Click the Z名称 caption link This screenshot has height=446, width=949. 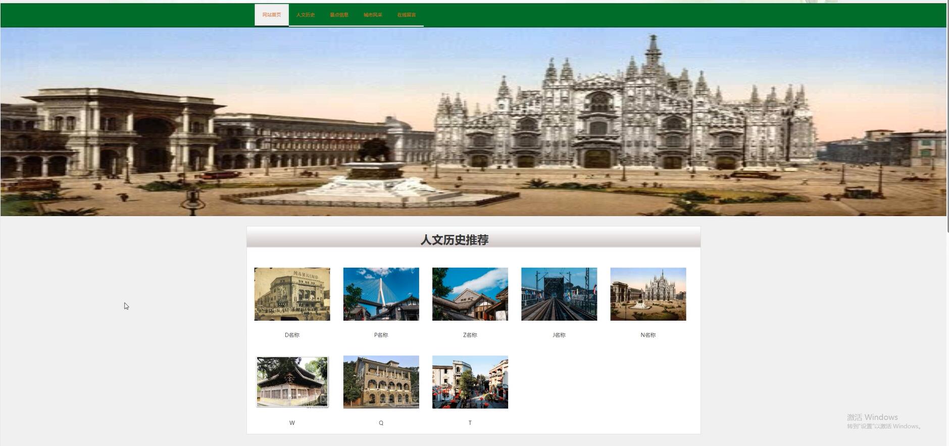pyautogui.click(x=470, y=335)
